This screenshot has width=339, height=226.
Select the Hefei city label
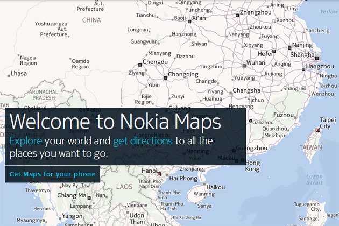tap(265, 54)
